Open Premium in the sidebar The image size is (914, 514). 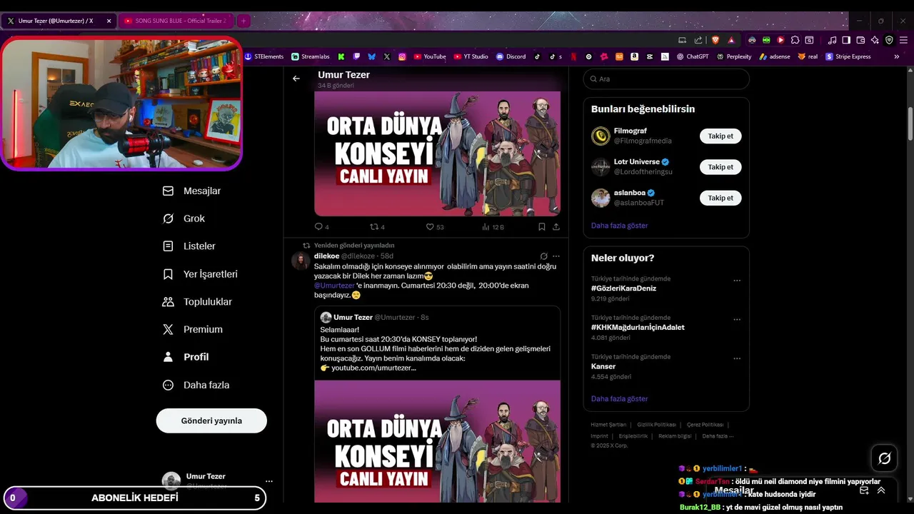click(x=193, y=329)
